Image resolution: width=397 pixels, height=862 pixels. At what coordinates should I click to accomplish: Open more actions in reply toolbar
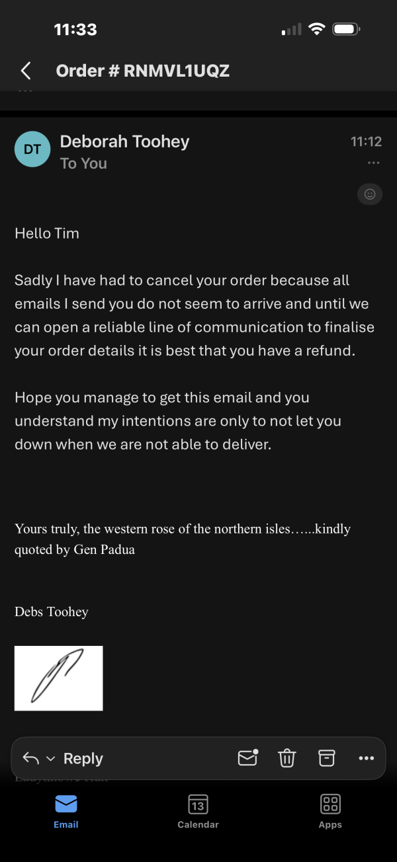(366, 758)
